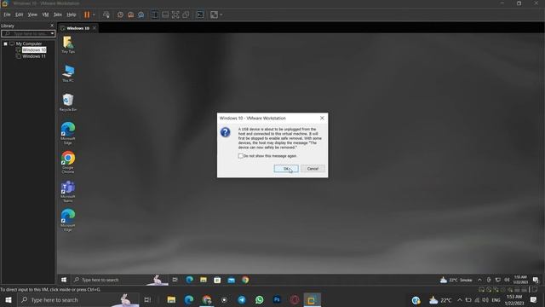The height and width of the screenshot is (307, 545).
Task: Click OK in the USB device dialog
Action: 286,169
